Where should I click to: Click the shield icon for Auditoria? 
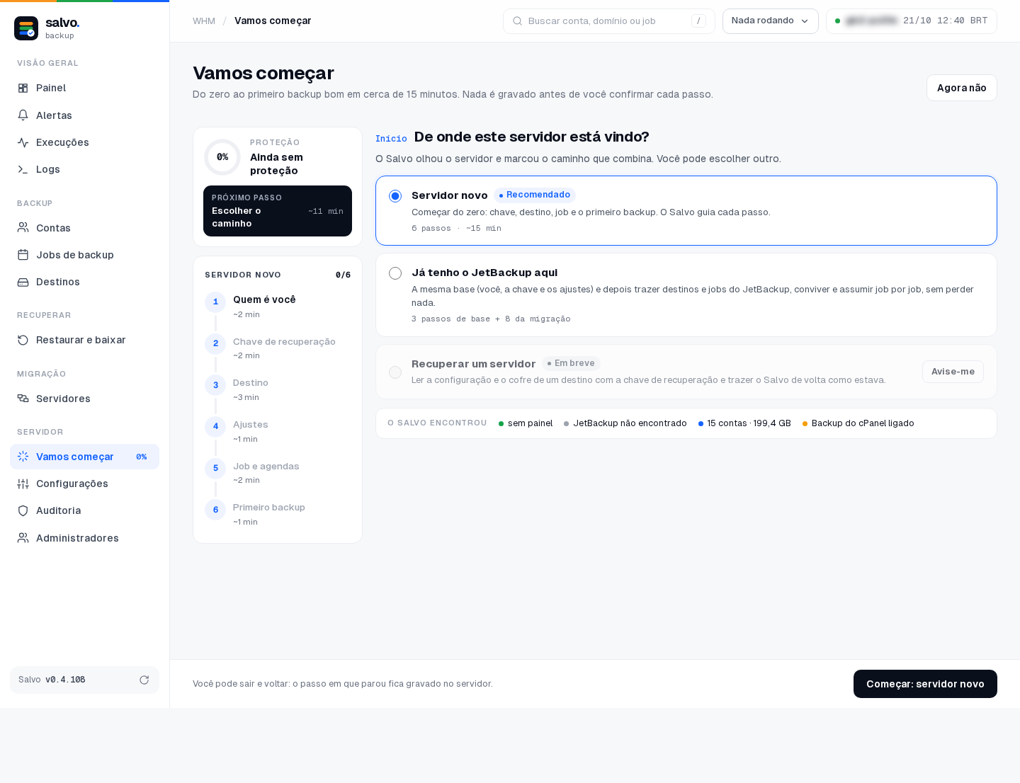23,510
